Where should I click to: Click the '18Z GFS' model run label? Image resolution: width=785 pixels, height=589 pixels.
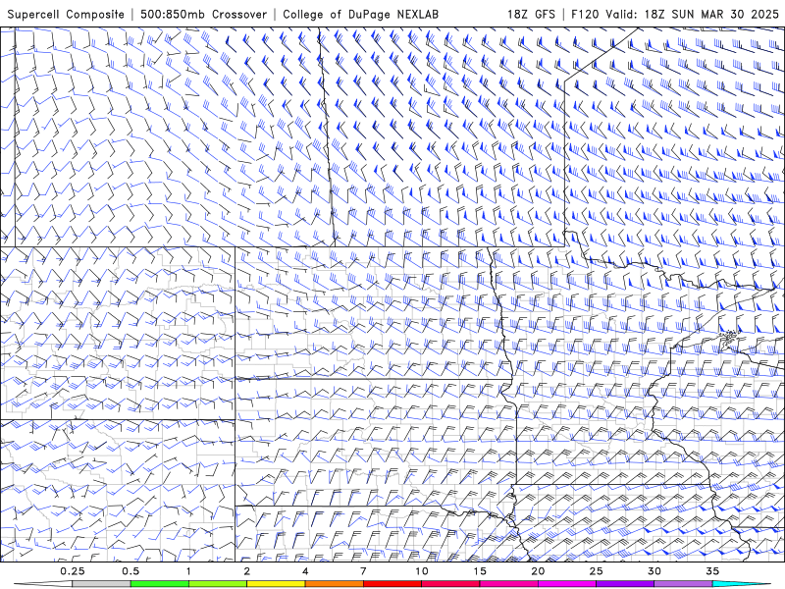[x=531, y=14]
